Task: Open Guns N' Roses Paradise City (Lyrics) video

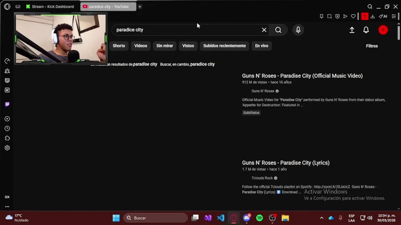Action: [x=286, y=163]
